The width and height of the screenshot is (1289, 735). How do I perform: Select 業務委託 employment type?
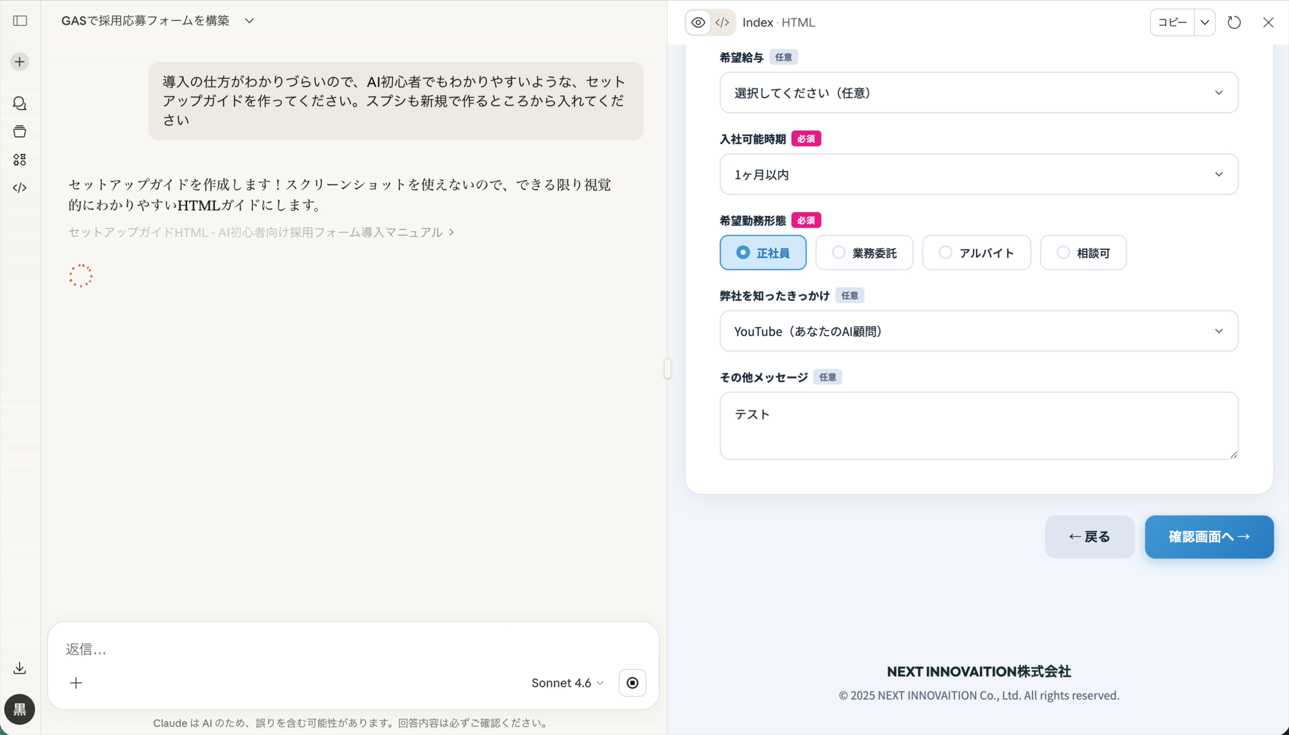(864, 253)
